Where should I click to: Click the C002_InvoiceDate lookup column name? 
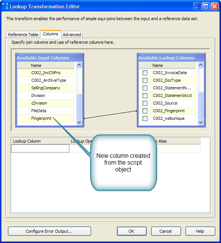pos(170,73)
